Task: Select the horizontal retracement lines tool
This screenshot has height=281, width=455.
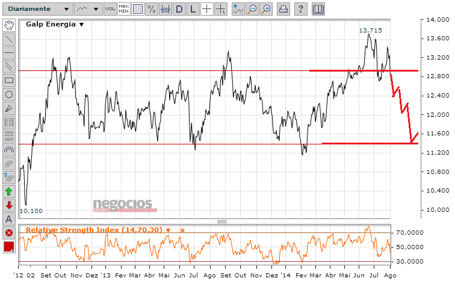Action: pos(9,136)
